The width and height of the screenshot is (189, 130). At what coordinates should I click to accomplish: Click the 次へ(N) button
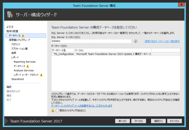click(139, 121)
